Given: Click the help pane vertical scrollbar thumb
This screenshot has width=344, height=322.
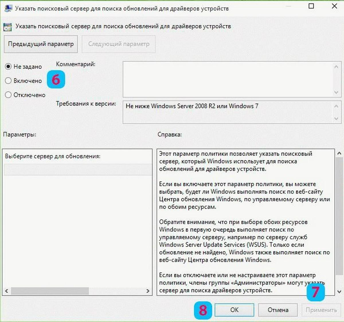Looking at the screenshot, I should point(339,216).
